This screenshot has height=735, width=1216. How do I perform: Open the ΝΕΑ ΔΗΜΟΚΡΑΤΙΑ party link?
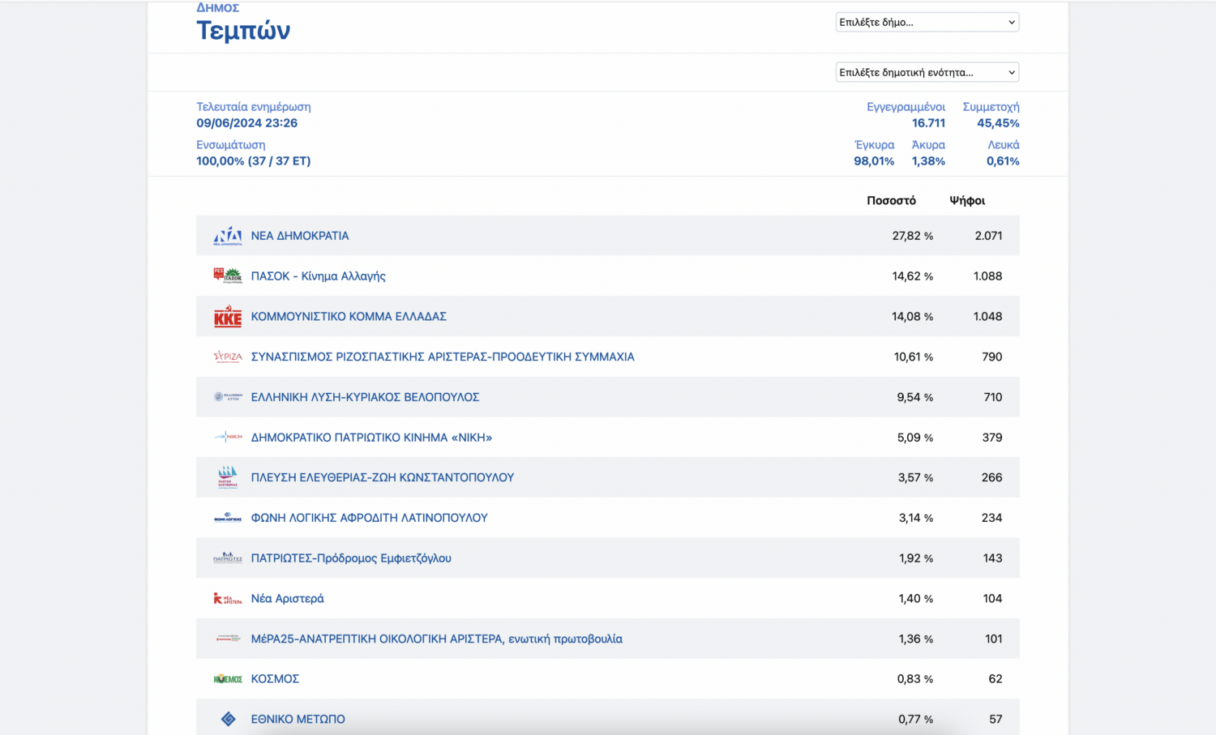[300, 236]
